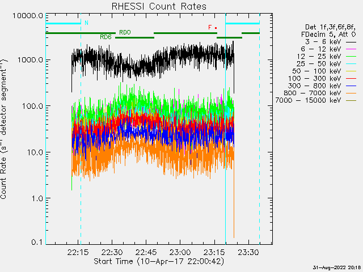
Task: Click the 300 - 800 keV legend label
Action: tap(314, 86)
